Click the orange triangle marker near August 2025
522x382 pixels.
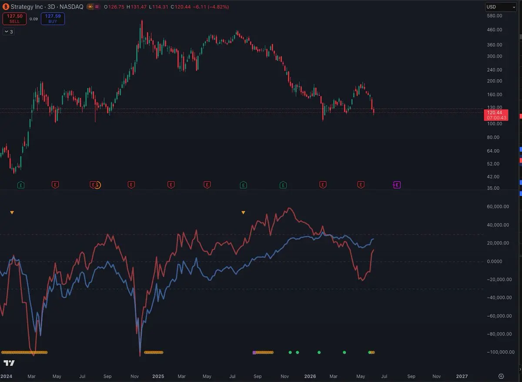pyautogui.click(x=243, y=212)
